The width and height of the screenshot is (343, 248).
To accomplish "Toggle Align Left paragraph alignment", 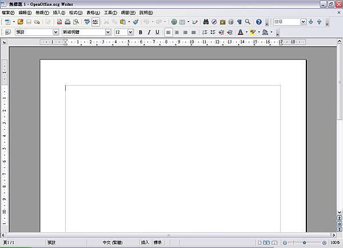I will pos(169,32).
